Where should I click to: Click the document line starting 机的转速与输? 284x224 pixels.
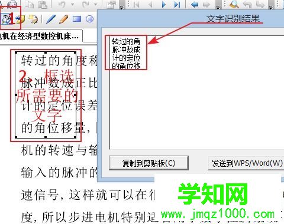pos(59,150)
